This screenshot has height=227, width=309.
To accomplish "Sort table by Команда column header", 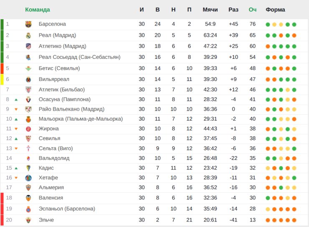I will tap(37, 10).
